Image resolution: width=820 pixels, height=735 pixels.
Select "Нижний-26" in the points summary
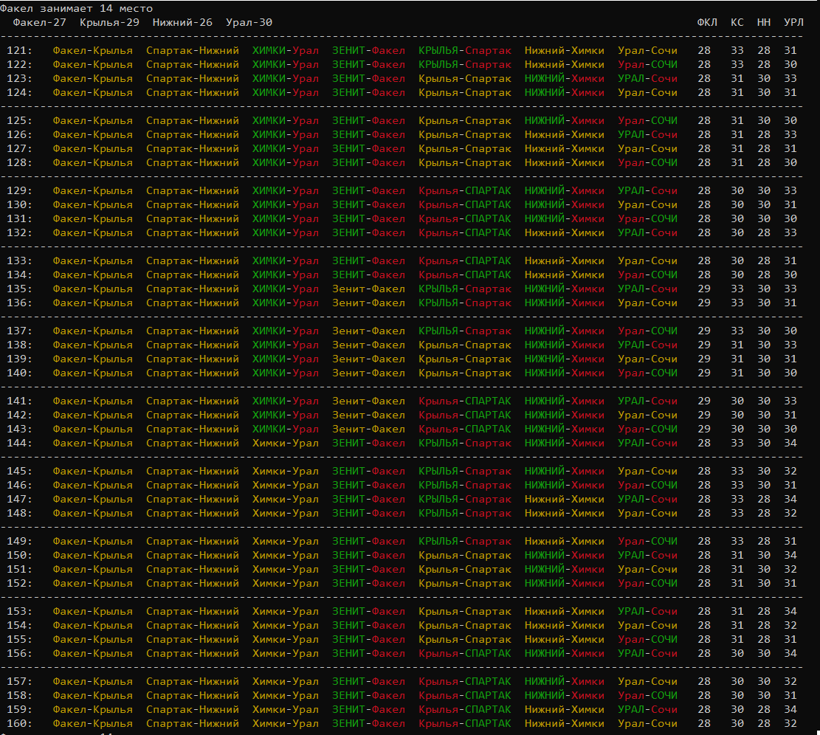pyautogui.click(x=182, y=22)
